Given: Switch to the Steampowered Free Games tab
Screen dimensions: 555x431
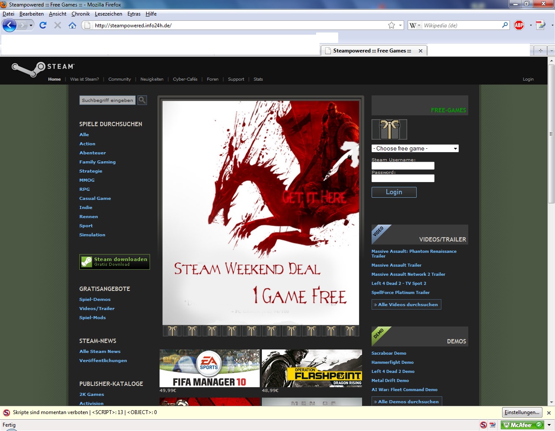Looking at the screenshot, I should 372,51.
